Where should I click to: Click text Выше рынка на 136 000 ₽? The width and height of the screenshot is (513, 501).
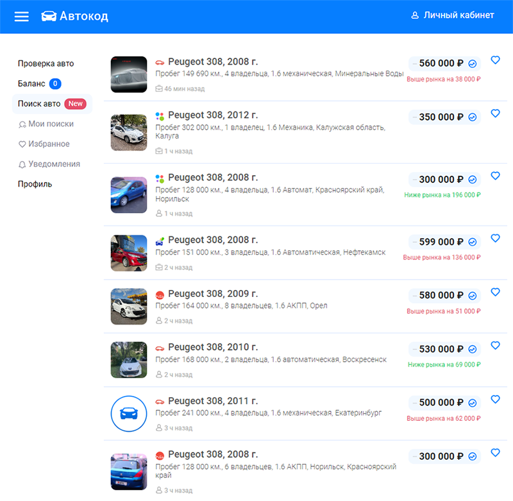click(x=442, y=257)
